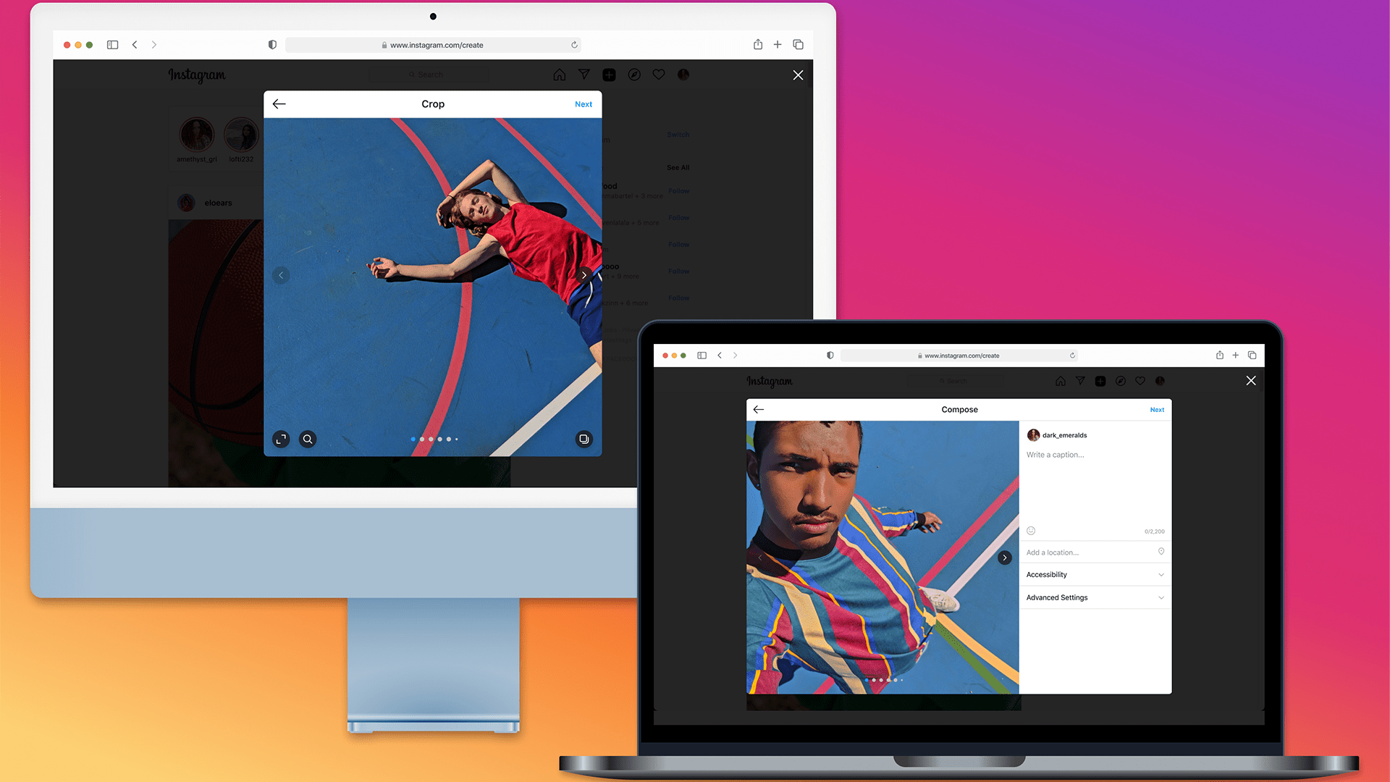Click the aspect ratio crop icon

[x=281, y=439]
